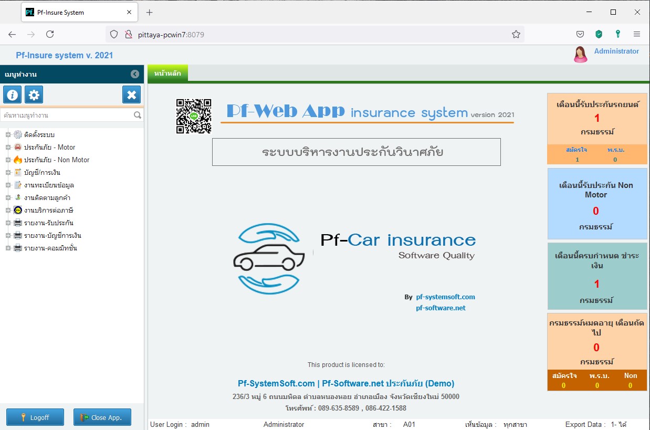
Task: Select รายงาน-คอมมิทชั่น menu item
Action: (x=50, y=248)
